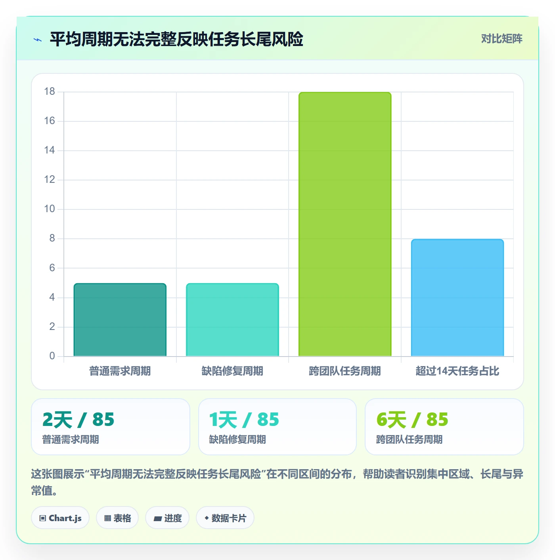
Task: Open the 1天 / 85 缺陷修复周期 card
Action: point(277,427)
